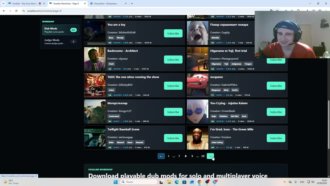Open Twilight Baseball Scene thumbnail
Screen dimensions: 330x186
[95, 138]
